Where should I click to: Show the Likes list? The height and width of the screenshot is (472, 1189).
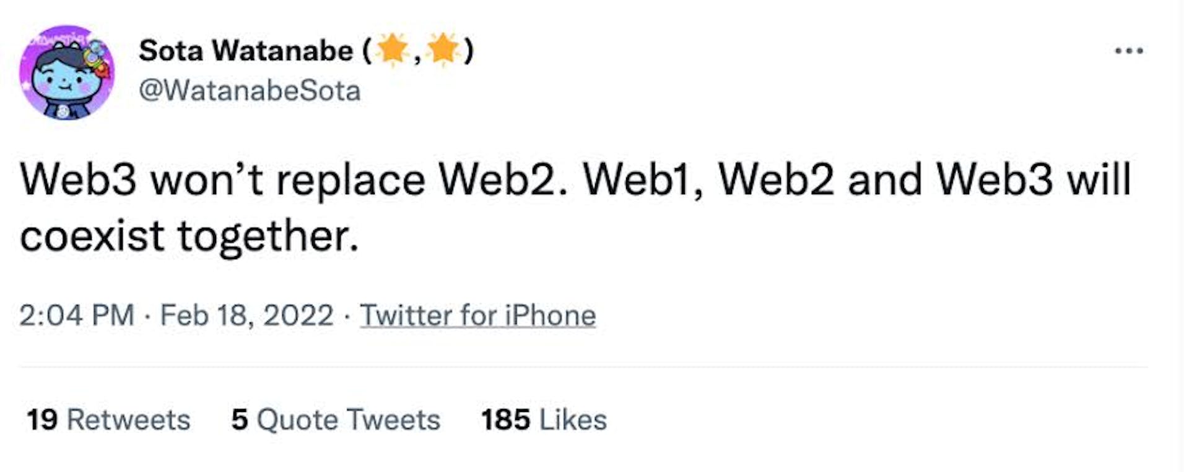pos(573,419)
